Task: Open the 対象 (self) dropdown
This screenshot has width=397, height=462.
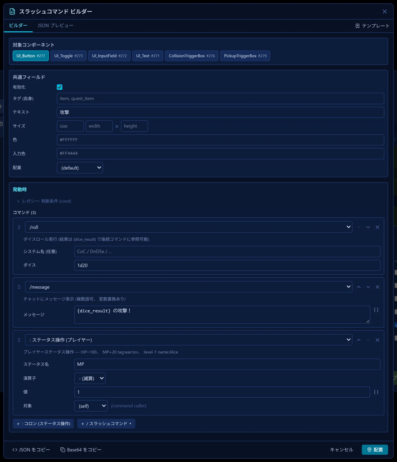Action: pos(91,406)
